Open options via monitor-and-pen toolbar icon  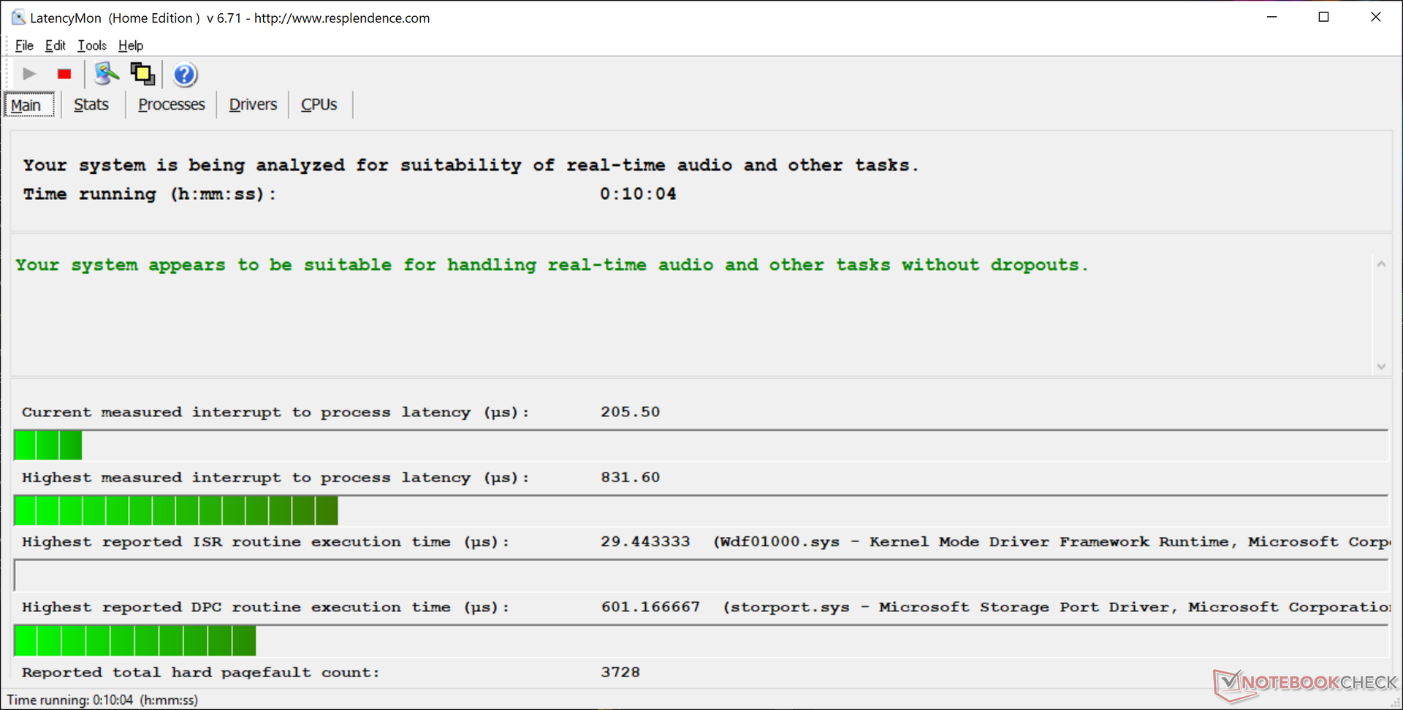107,74
